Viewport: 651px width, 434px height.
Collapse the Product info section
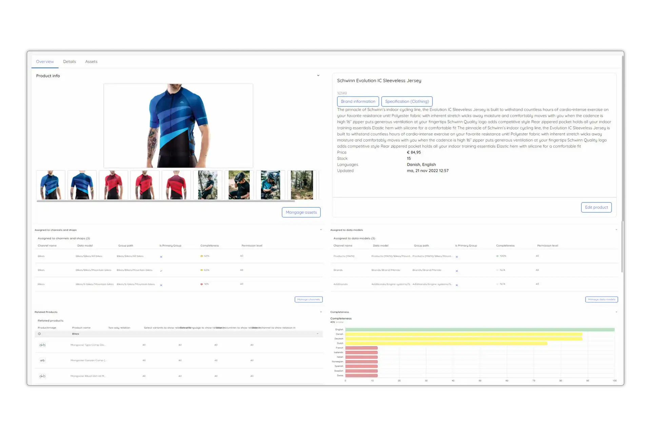tap(318, 76)
